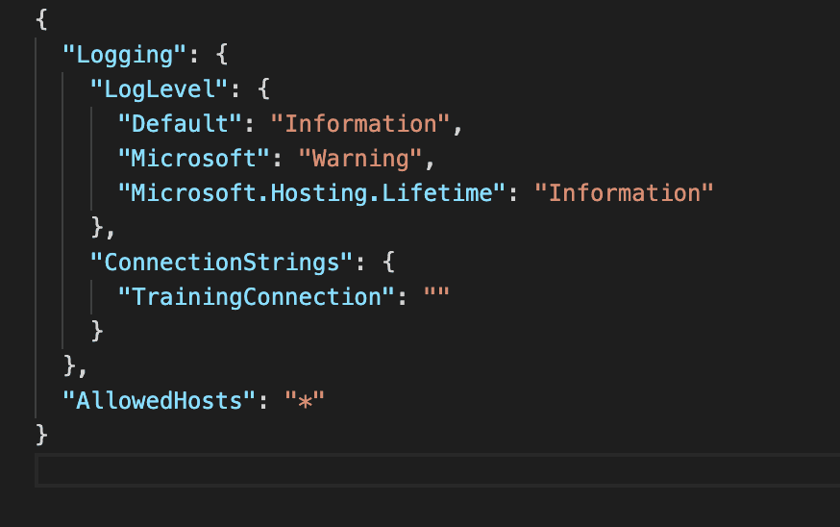840x527 pixels.
Task: Click the "ConnectionStrings" key
Action: 221,263
